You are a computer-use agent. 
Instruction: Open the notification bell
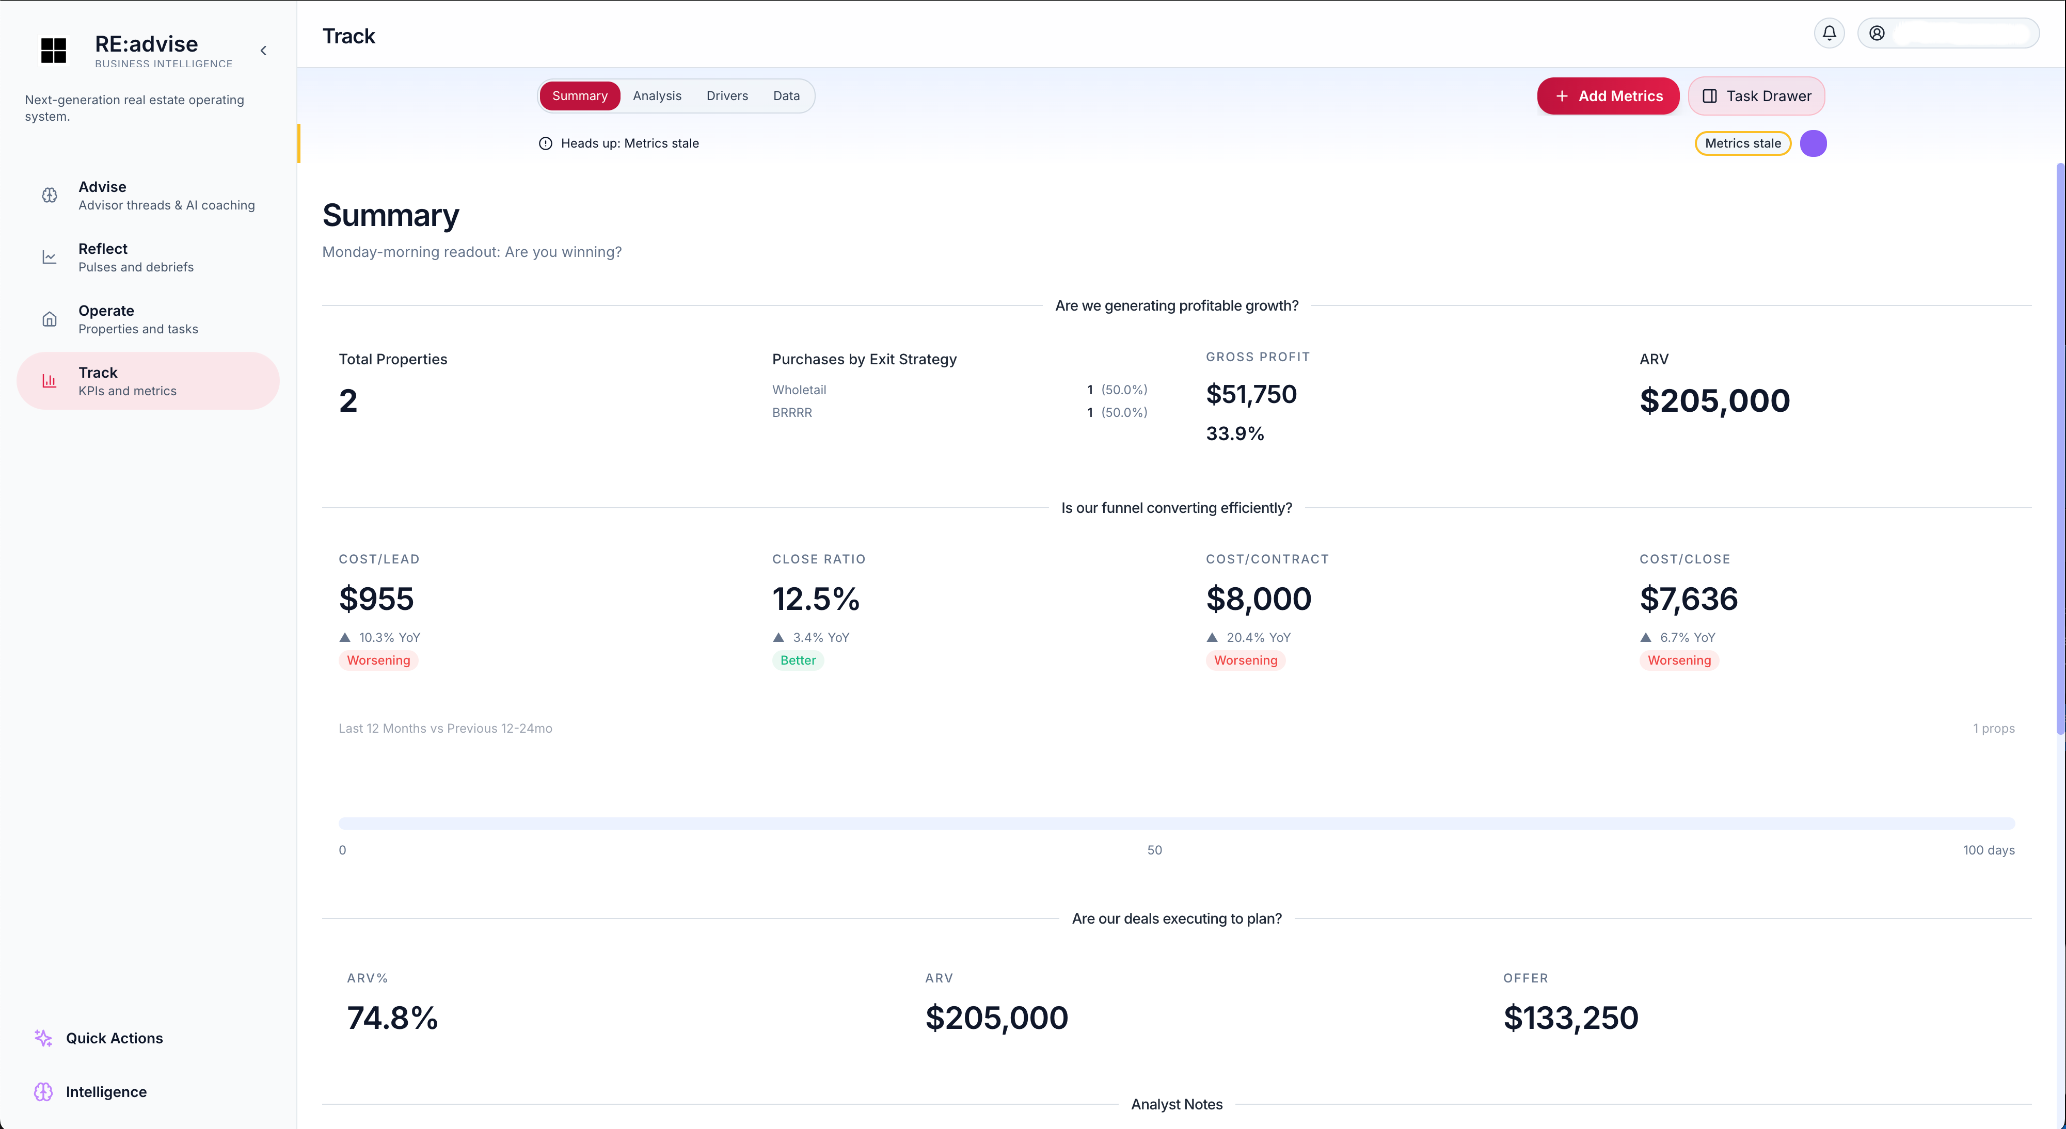coord(1829,33)
